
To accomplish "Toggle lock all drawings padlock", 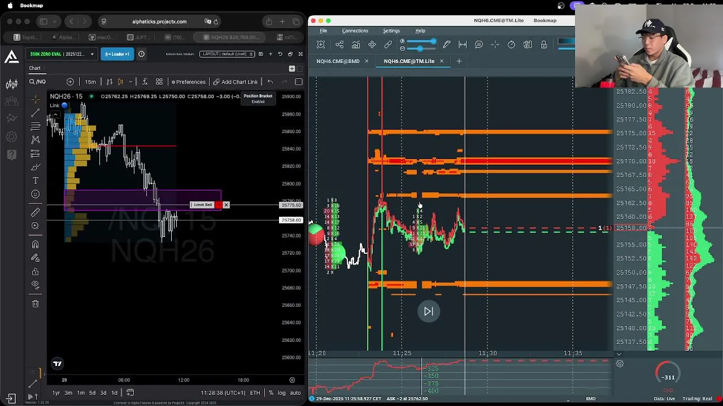I will [35, 271].
